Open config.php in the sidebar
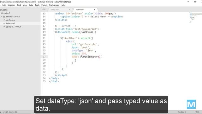Viewport: 202px width, 114px height. tap(10, 20)
